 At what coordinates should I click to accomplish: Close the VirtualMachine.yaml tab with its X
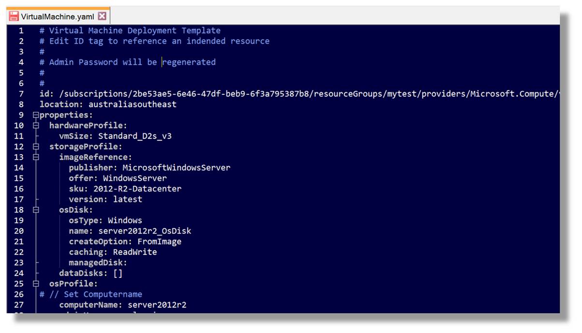point(102,16)
